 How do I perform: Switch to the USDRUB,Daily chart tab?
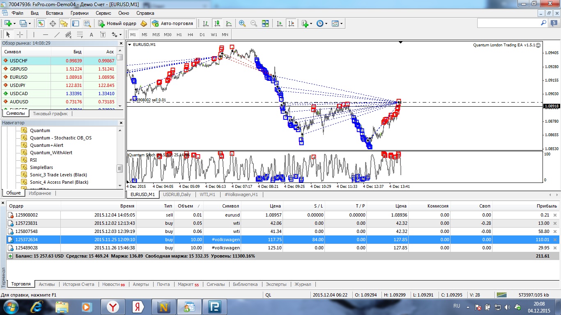pyautogui.click(x=177, y=194)
